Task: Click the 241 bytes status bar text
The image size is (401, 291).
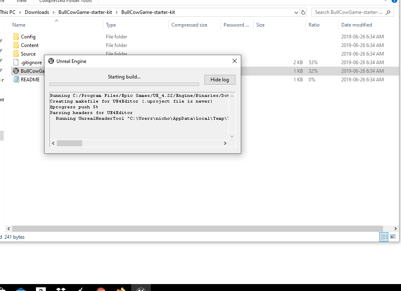Action: coord(15,237)
